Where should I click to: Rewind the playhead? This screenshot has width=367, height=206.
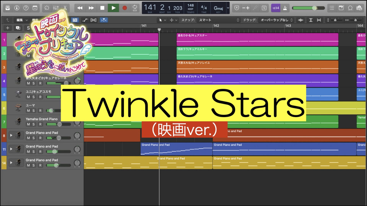tap(80, 8)
